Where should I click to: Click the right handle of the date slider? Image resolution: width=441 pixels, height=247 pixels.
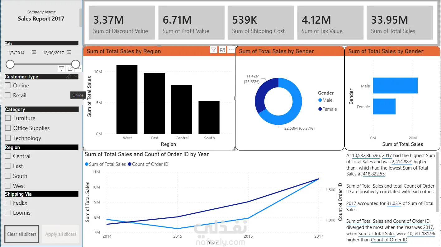pyautogui.click(x=76, y=64)
